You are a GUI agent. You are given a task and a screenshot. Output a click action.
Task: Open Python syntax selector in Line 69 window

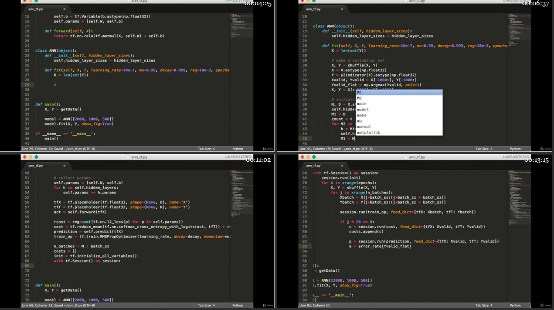(x=238, y=305)
